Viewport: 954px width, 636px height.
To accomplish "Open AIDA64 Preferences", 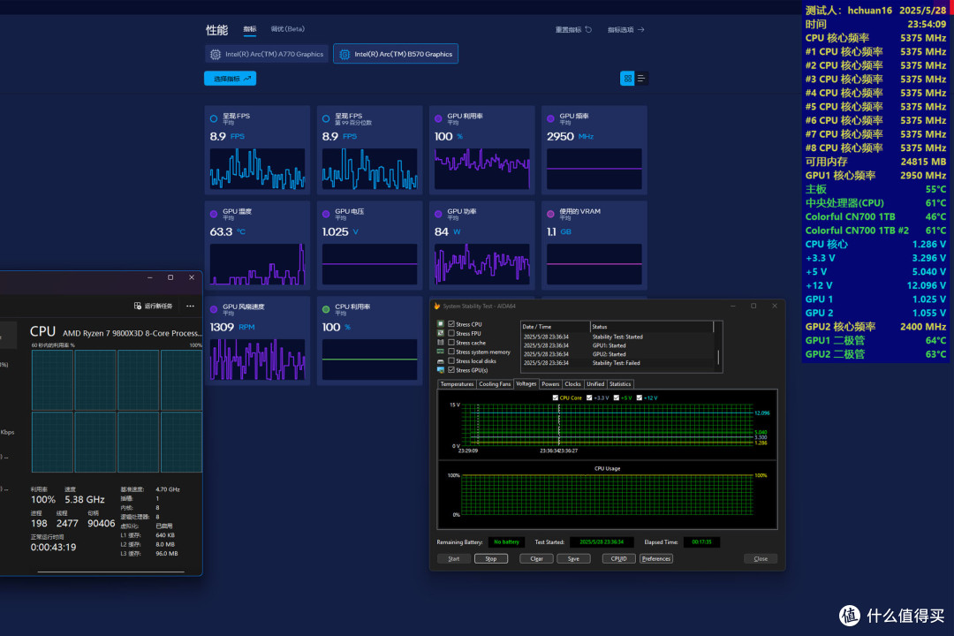I will [x=655, y=558].
